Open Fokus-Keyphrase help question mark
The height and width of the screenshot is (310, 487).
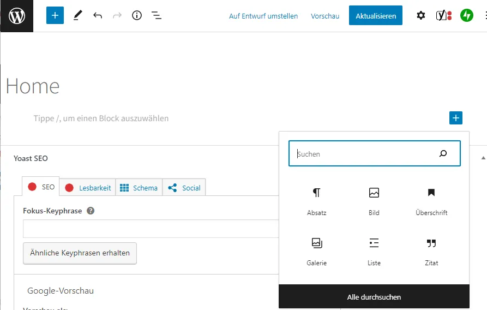coord(91,211)
